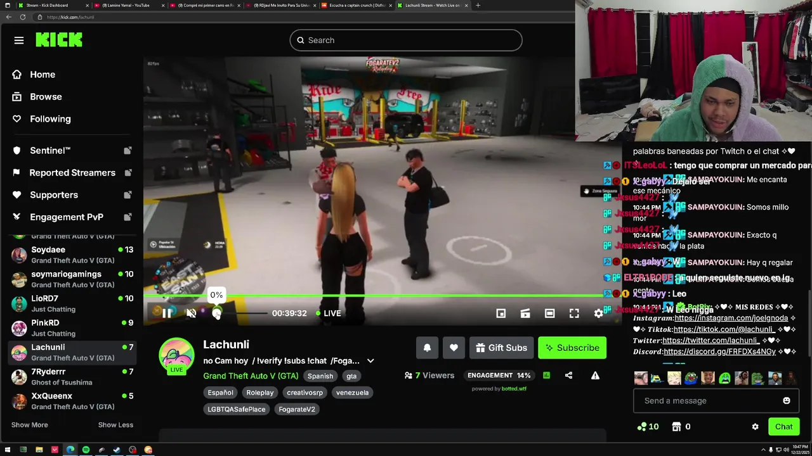812x456 pixels.
Task: Click external link icon next to Supporters
Action: [x=128, y=194]
